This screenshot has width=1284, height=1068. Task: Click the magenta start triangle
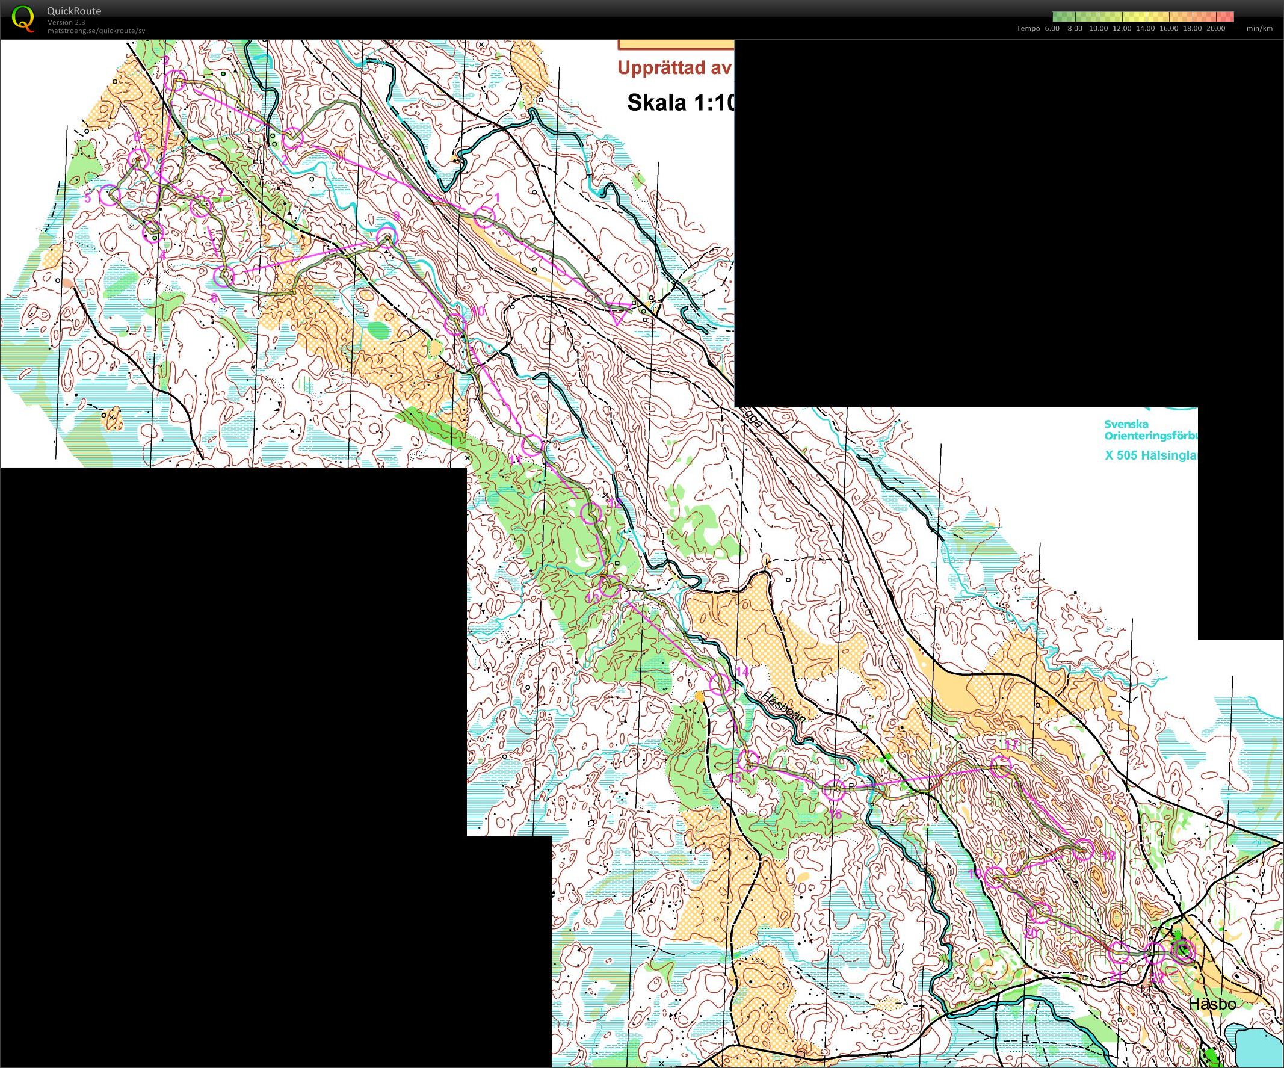click(x=618, y=313)
